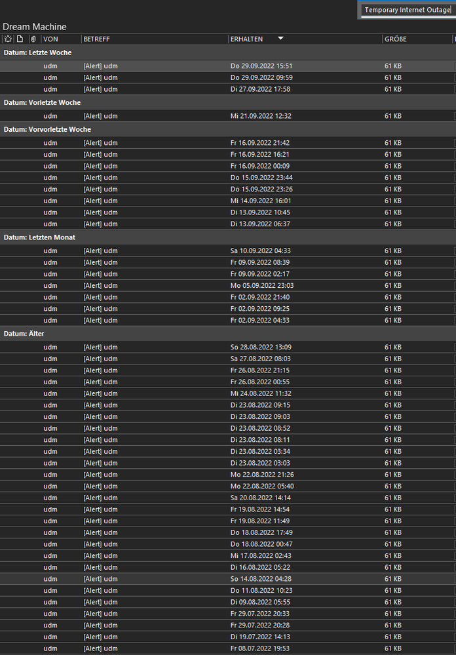Open the ERHALTEN sort direction arrow

click(280, 39)
